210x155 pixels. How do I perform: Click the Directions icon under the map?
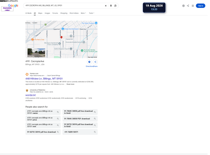click(x=89, y=62)
